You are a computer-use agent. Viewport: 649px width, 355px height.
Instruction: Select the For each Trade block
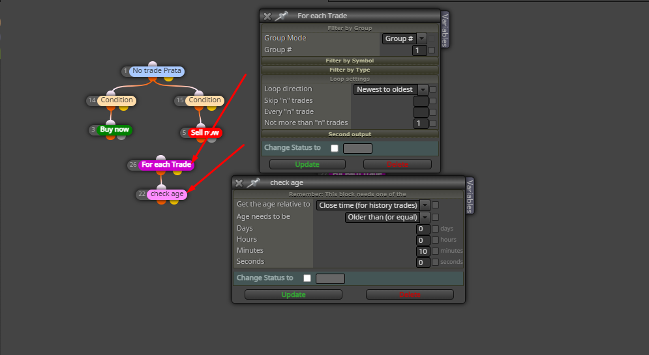[x=166, y=165]
